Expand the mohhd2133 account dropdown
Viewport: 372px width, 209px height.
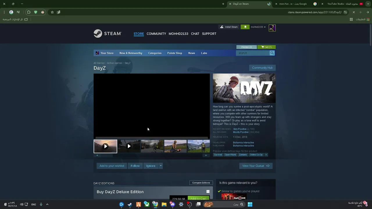point(258,27)
